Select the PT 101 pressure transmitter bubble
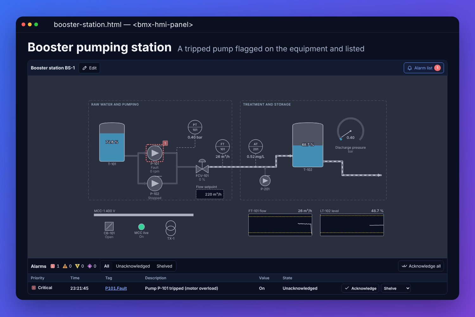The width and height of the screenshot is (475, 317). pyautogui.click(x=195, y=127)
